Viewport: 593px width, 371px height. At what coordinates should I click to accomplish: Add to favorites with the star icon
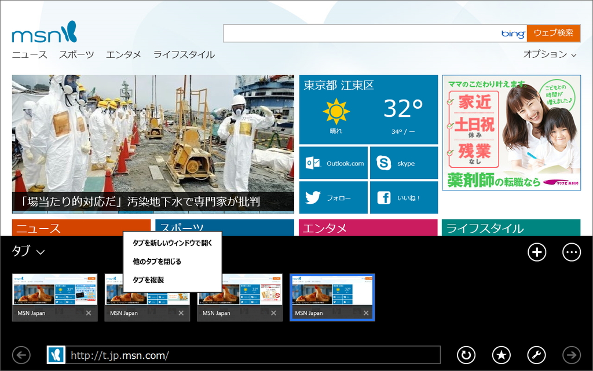coord(502,355)
